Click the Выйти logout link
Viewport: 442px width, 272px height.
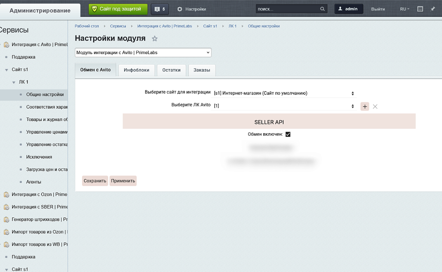pyautogui.click(x=378, y=9)
